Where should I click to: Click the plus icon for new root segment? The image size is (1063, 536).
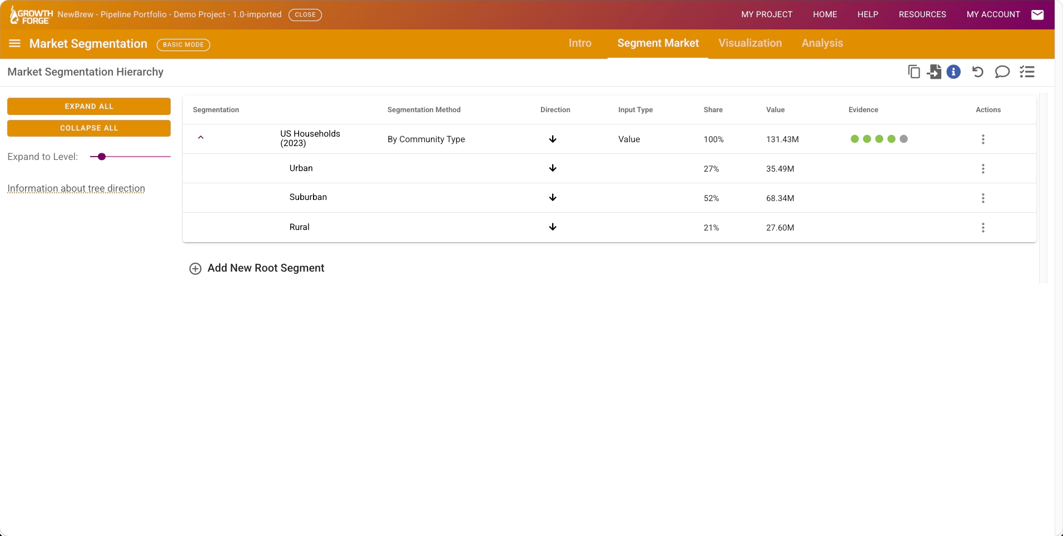(x=195, y=269)
